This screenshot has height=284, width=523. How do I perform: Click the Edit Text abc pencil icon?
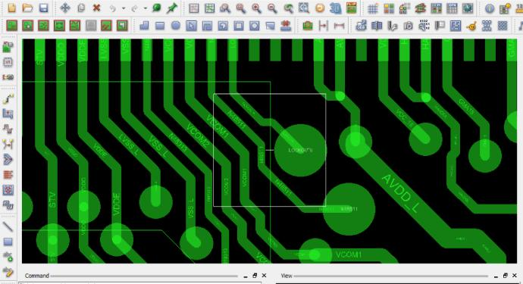tap(8, 272)
